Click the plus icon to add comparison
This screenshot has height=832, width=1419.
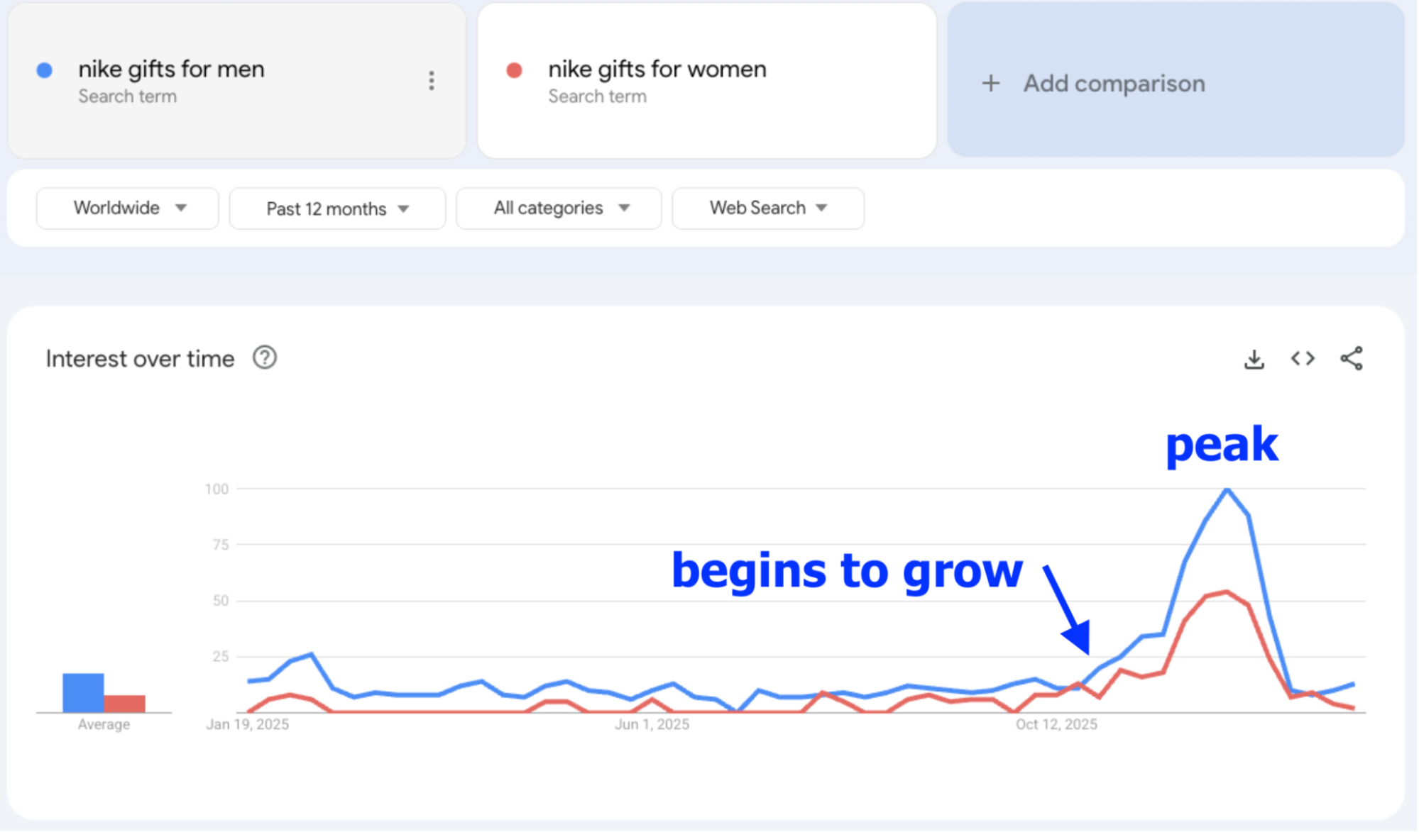tap(990, 83)
